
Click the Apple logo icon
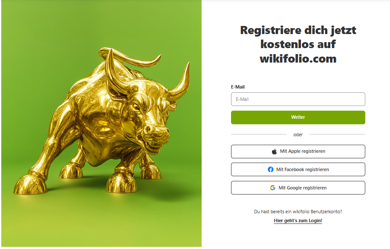(x=274, y=152)
